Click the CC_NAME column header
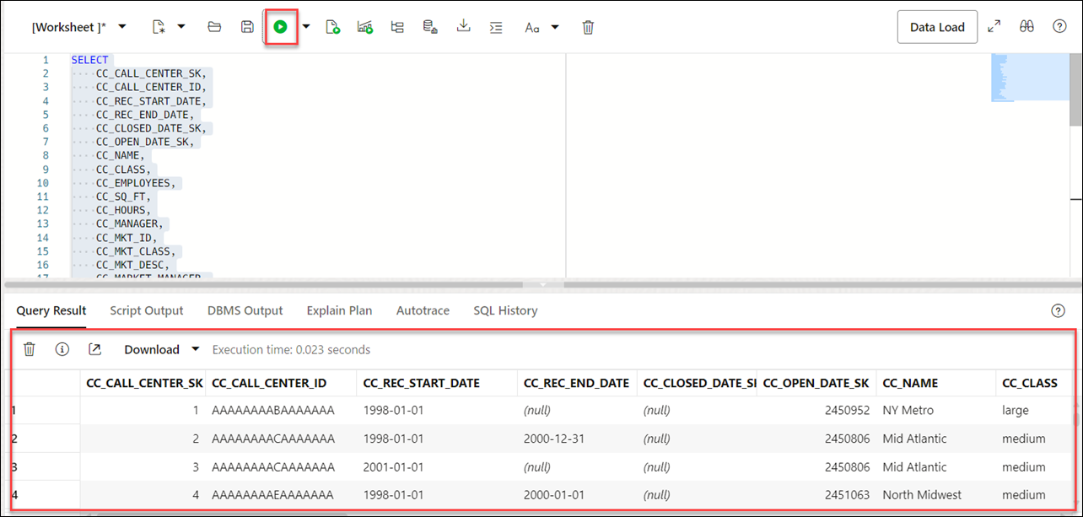The width and height of the screenshot is (1083, 517). click(910, 383)
